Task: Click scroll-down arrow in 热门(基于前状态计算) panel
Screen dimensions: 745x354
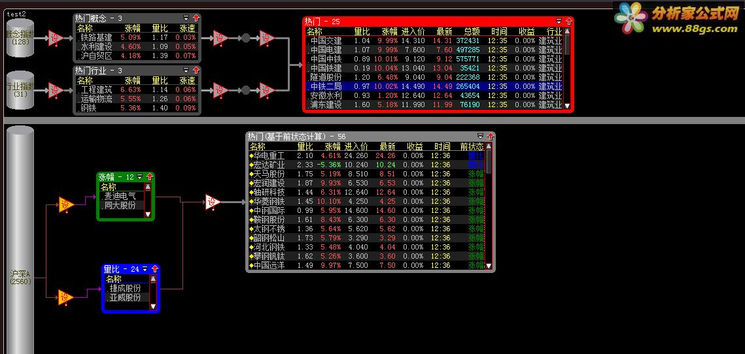Action: point(488,266)
